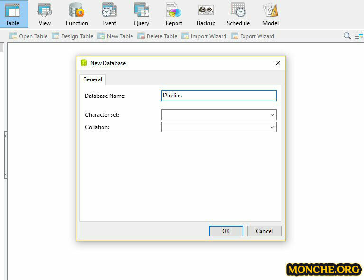Click the search magnifier icon
The image size is (364, 280).
[347, 36]
